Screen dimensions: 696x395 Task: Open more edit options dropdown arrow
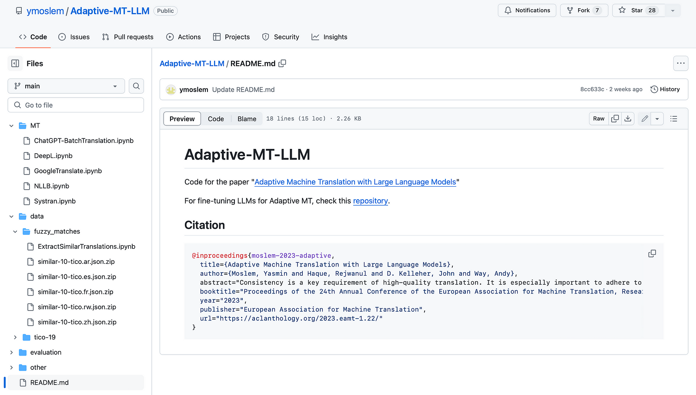(x=657, y=118)
